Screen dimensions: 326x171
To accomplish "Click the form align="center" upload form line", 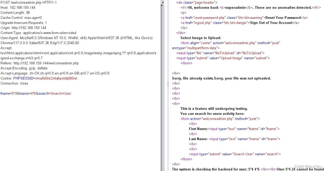I will point(230,43).
